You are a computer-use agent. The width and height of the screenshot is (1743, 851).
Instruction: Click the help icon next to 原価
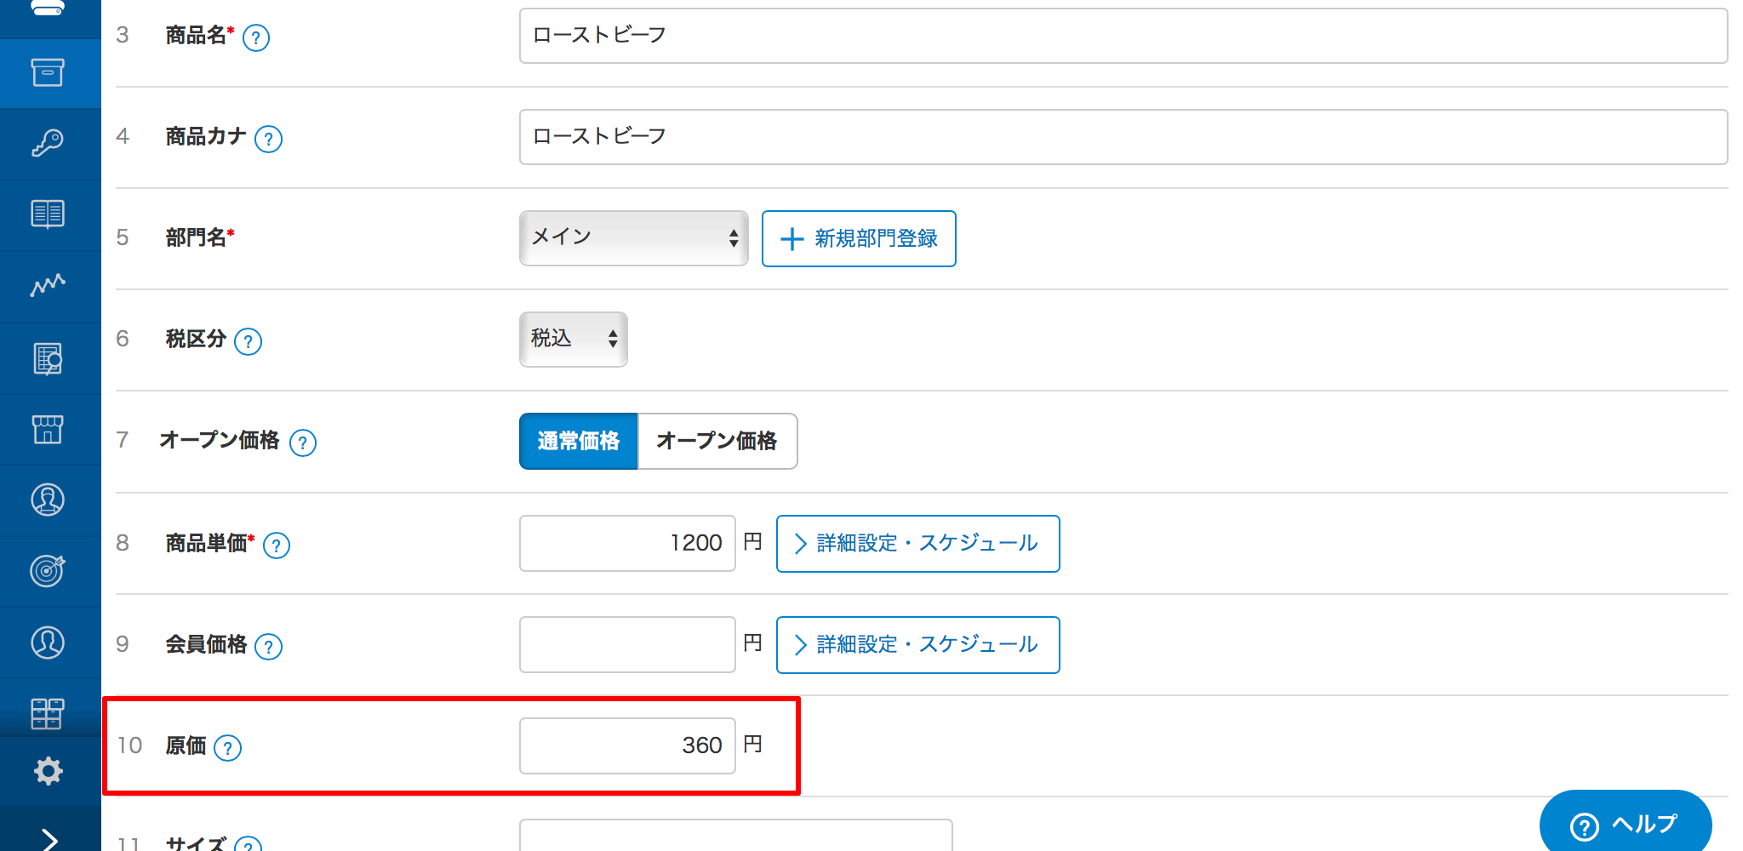227,748
